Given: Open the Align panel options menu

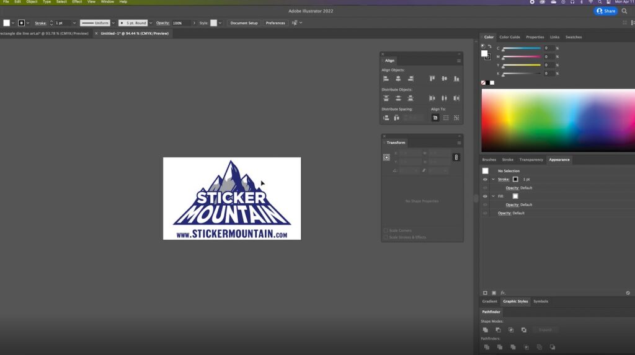Looking at the screenshot, I should pyautogui.click(x=459, y=61).
